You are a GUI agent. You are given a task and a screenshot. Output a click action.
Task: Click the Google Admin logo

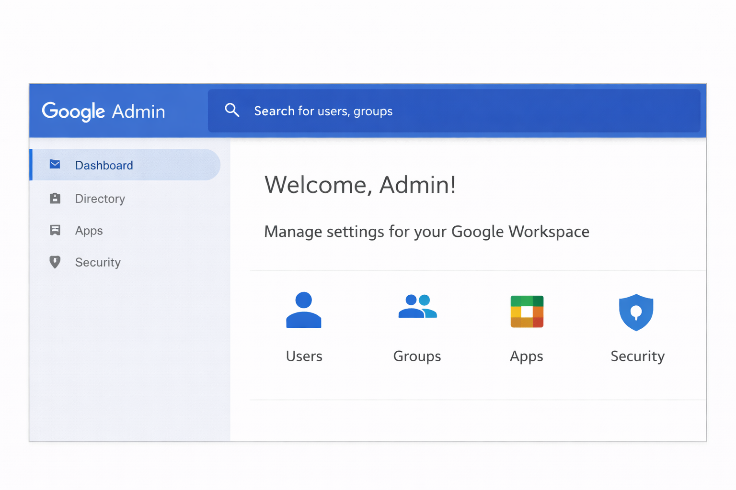pos(103,111)
